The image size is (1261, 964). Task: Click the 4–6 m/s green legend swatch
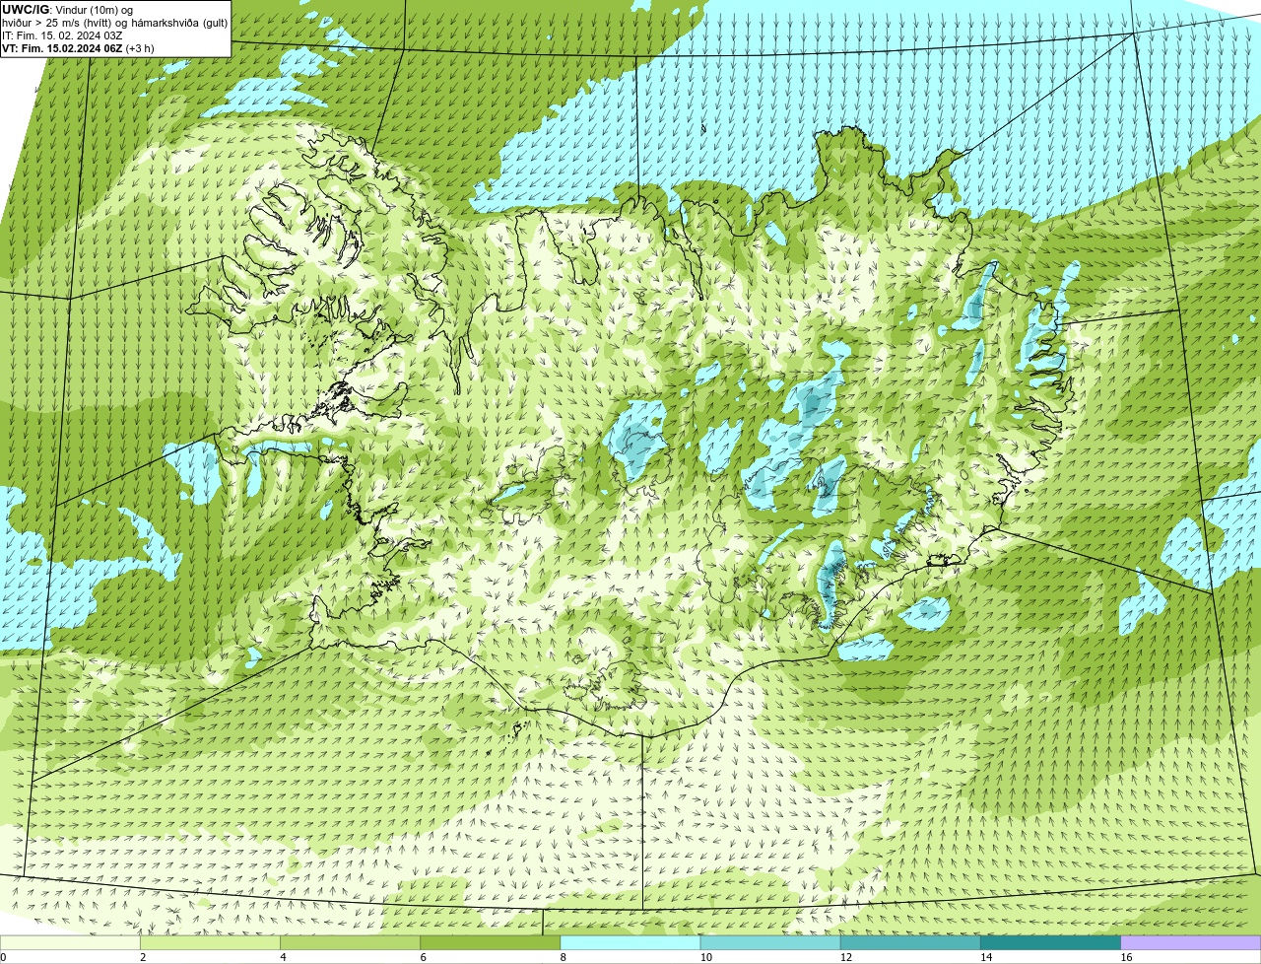tap(350, 942)
